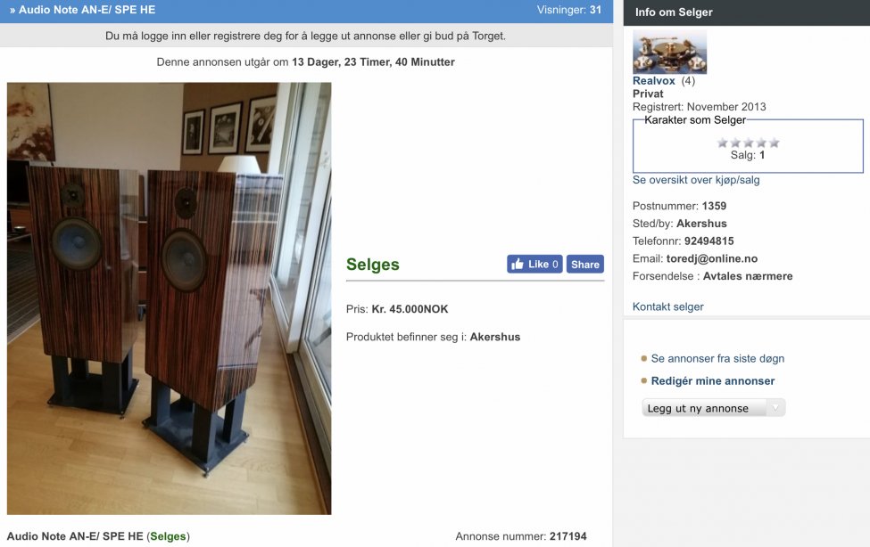Screen dimensions: 870x547
Task: Click the green Selges status heading
Action: coord(373,265)
